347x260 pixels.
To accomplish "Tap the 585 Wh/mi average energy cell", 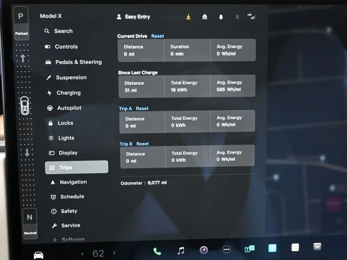I will (233, 86).
